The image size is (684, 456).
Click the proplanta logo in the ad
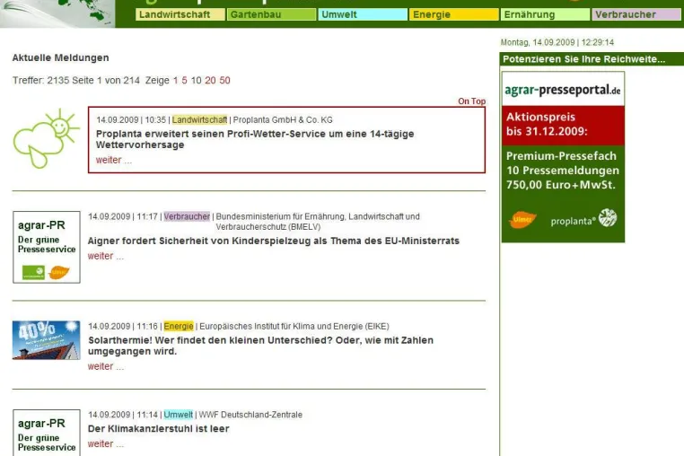click(583, 219)
